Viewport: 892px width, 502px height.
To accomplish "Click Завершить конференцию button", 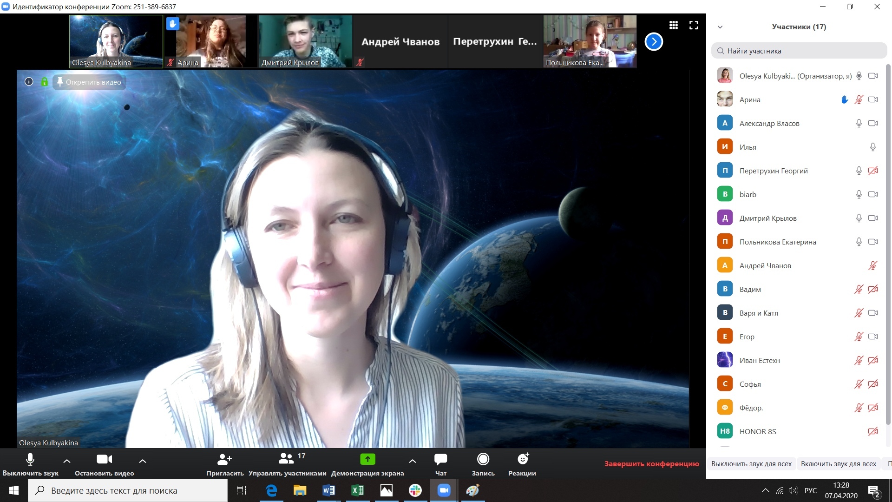I will 651,463.
